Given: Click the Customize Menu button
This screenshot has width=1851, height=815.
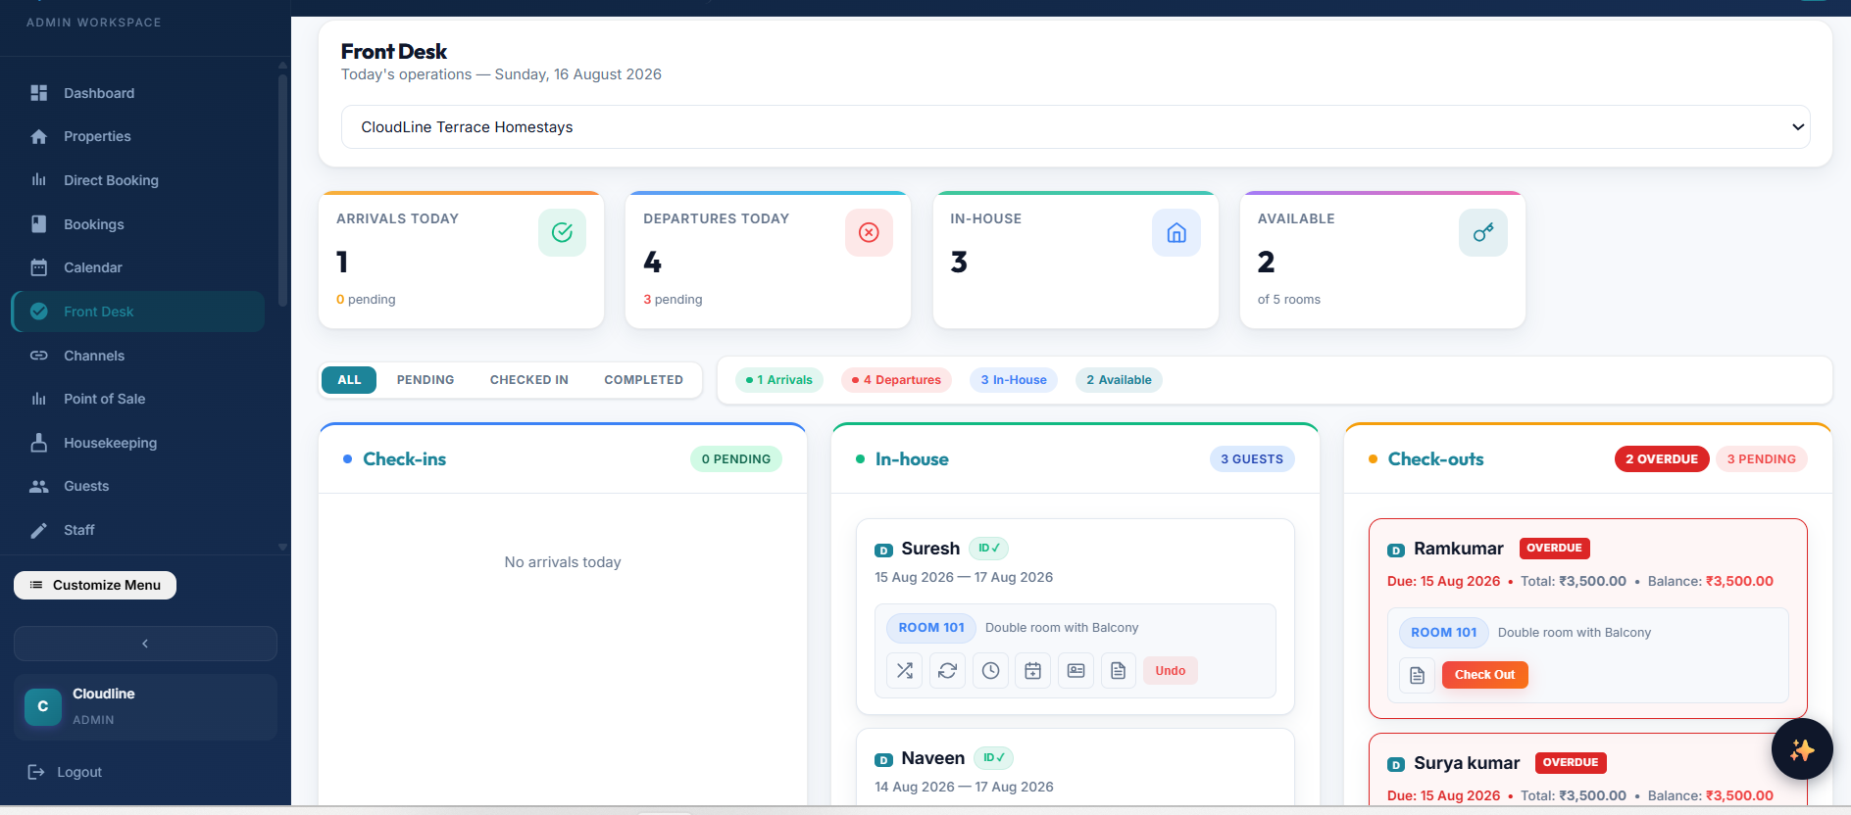Looking at the screenshot, I should point(95,585).
